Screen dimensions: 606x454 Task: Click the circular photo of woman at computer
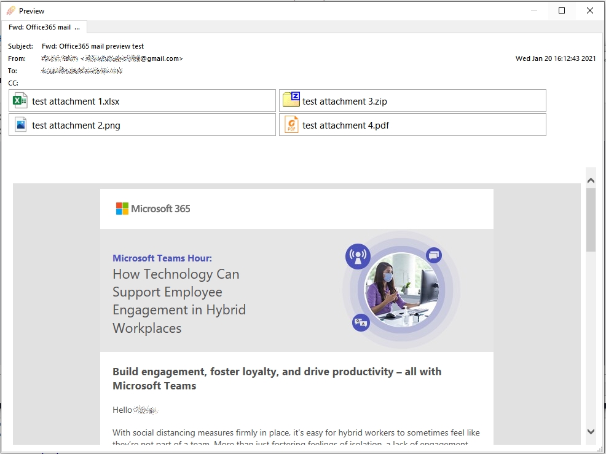(401, 289)
